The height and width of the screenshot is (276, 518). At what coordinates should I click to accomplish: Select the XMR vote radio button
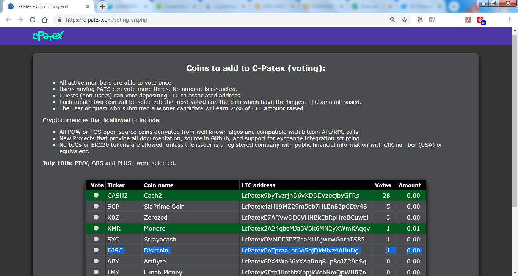point(96,228)
